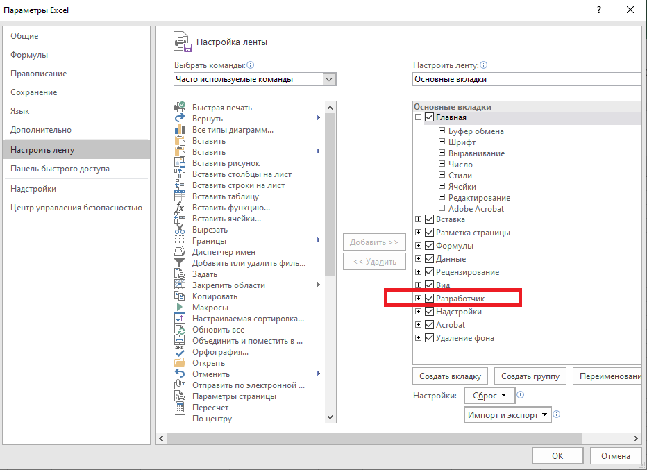Open the Сброс dropdown button
The image size is (647, 470).
(x=489, y=395)
